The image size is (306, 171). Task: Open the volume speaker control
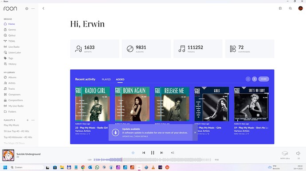(298, 153)
